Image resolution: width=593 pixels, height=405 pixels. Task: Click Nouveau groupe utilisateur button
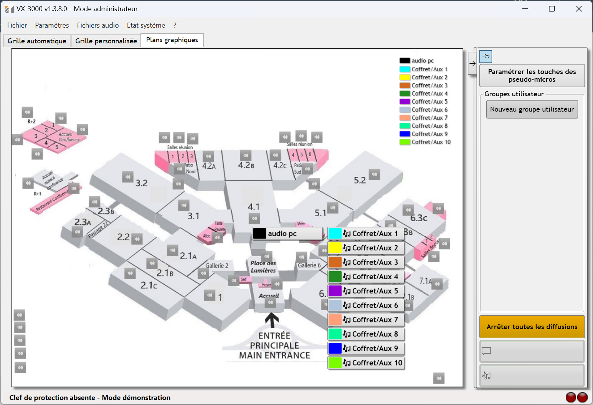[x=532, y=110]
